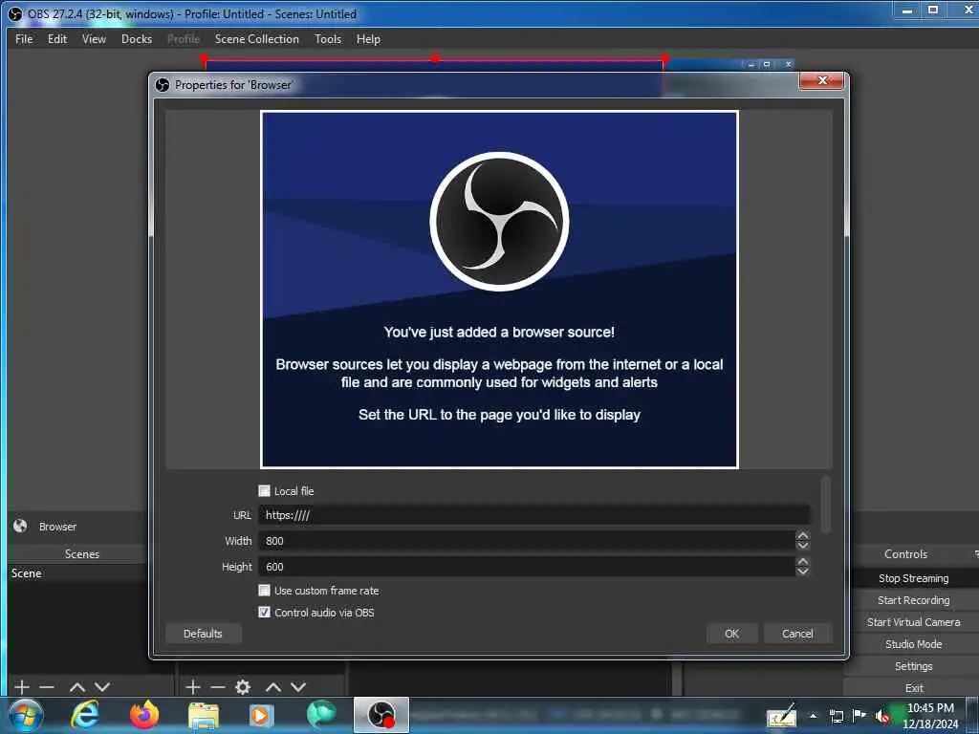
Task: Open source properties via the gear icon
Action: 243,687
